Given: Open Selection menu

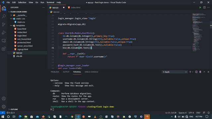Looking at the screenshot, I should tap(22, 2).
